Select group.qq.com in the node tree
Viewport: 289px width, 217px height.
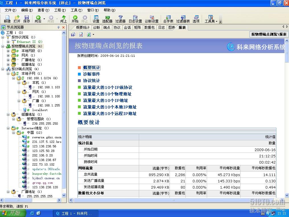42,183
